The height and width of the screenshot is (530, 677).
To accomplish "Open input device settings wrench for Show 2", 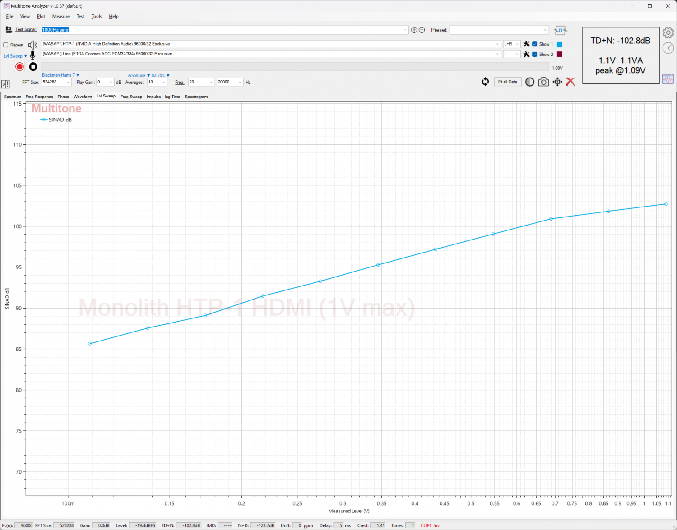I will (526, 54).
